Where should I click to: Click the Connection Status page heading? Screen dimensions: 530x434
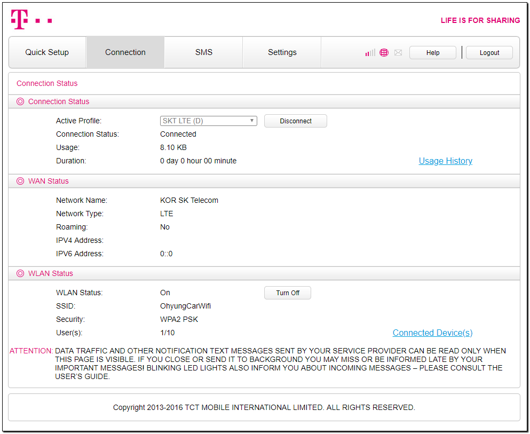47,83
